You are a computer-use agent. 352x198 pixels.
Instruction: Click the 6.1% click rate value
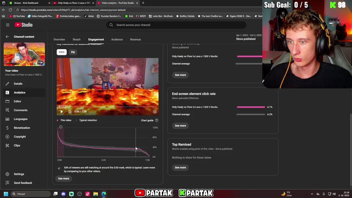(x=270, y=107)
